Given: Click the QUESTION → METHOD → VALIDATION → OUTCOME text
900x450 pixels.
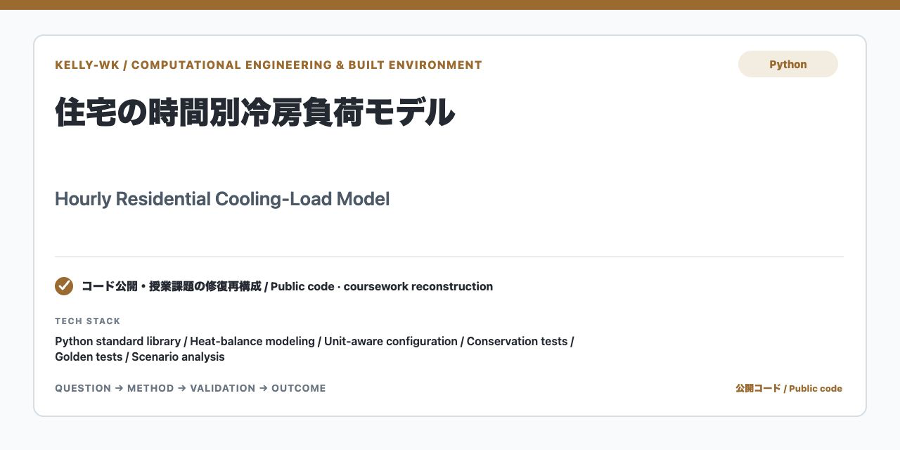Looking at the screenshot, I should 191,388.
